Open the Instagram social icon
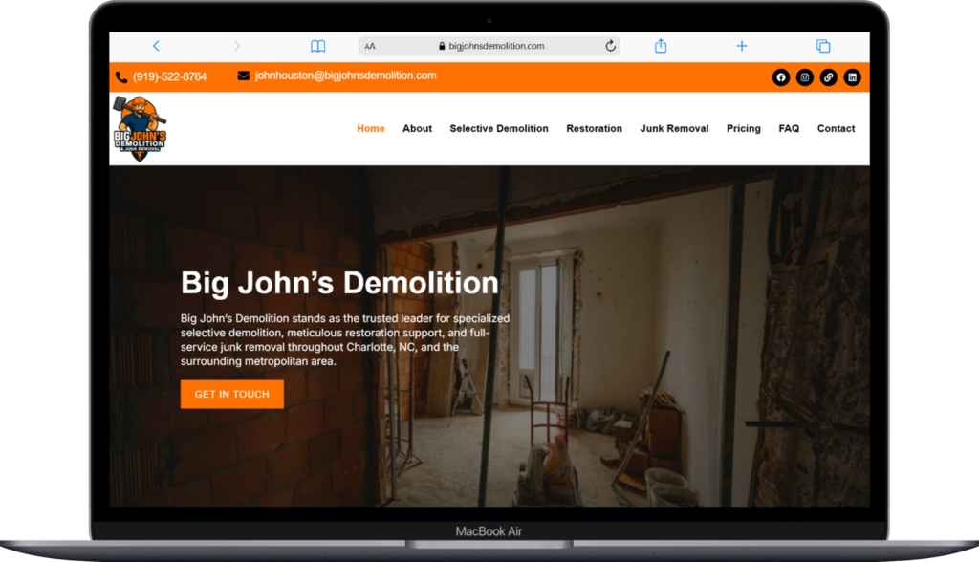 pyautogui.click(x=805, y=77)
